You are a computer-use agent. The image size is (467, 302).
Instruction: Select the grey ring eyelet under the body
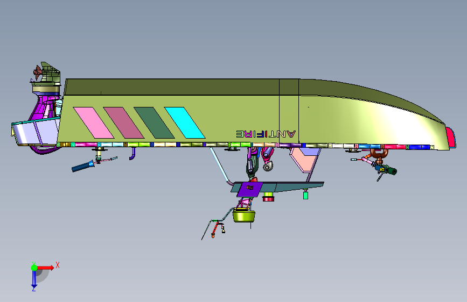tap(268, 167)
